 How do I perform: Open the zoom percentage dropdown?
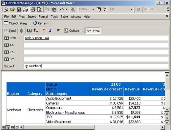93,10
